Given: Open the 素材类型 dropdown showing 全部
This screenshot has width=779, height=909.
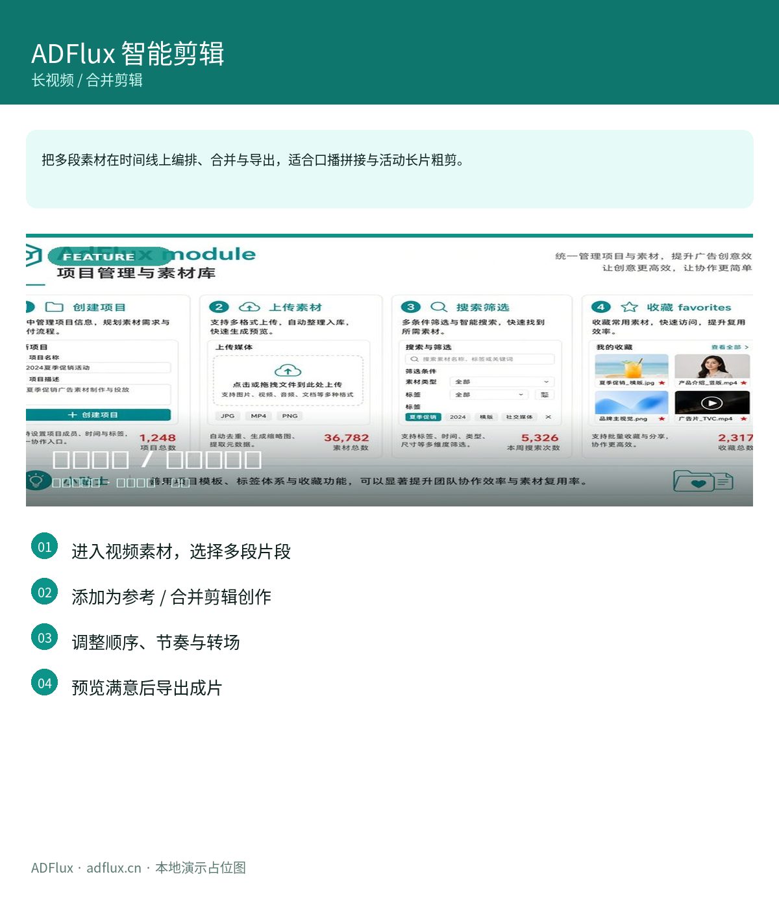Looking at the screenshot, I should pos(502,382).
